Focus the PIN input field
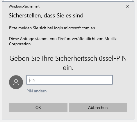Screen dimensions: 137x122 pyautogui.click(x=70, y=80)
